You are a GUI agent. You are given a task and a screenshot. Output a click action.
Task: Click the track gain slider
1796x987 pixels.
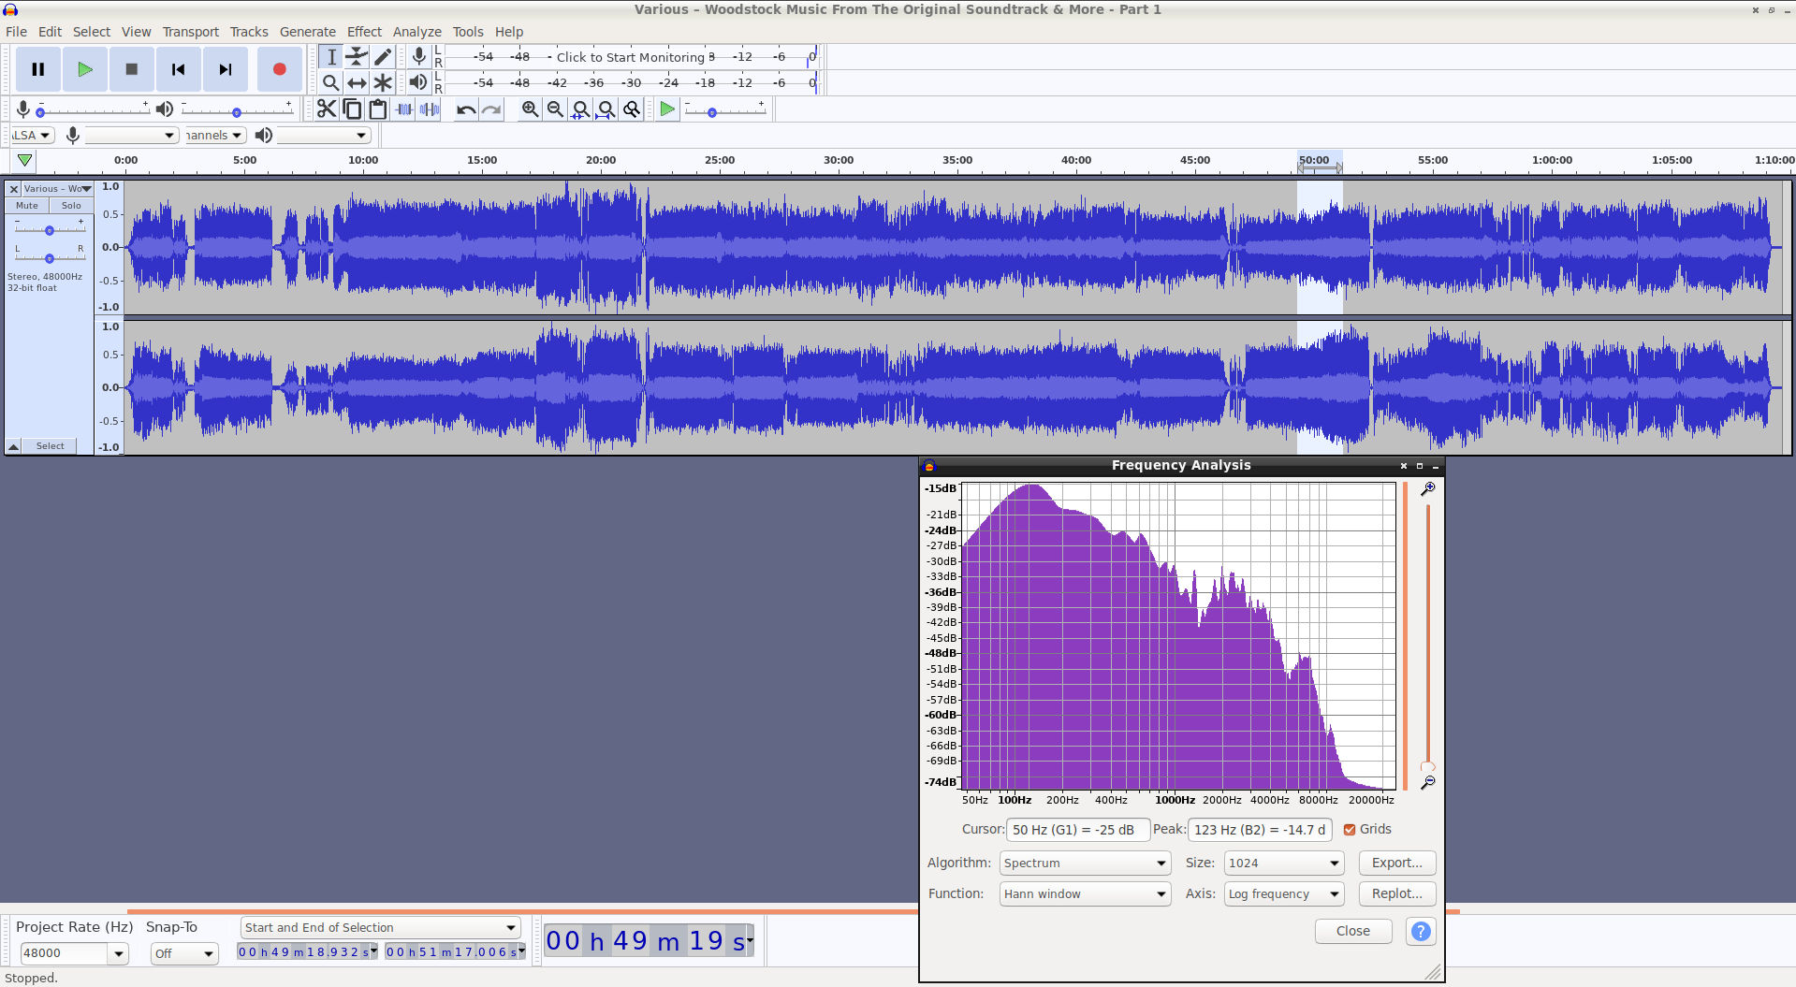click(x=50, y=229)
